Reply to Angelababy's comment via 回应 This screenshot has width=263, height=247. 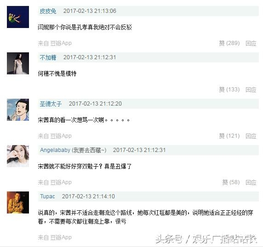251,182
